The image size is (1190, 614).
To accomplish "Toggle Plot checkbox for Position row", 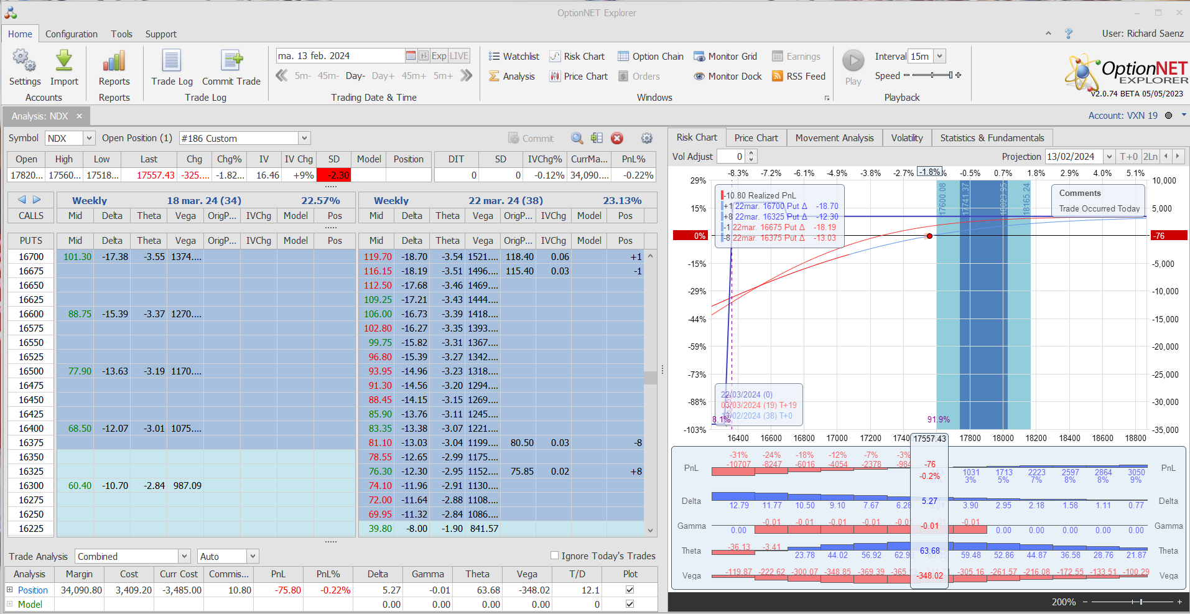I will (630, 590).
